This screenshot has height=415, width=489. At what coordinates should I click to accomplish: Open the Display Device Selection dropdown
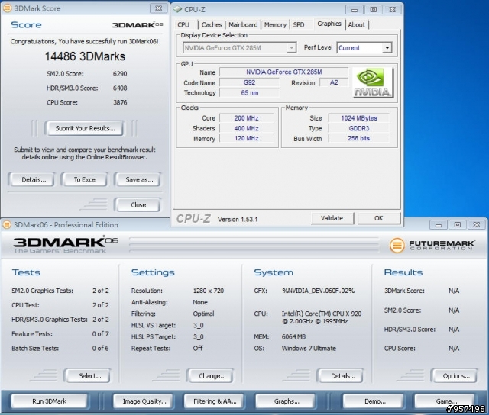coord(291,47)
